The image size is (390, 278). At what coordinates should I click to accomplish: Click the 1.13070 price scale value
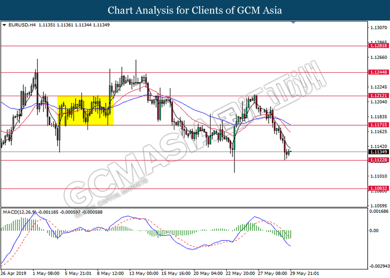coord(378,28)
